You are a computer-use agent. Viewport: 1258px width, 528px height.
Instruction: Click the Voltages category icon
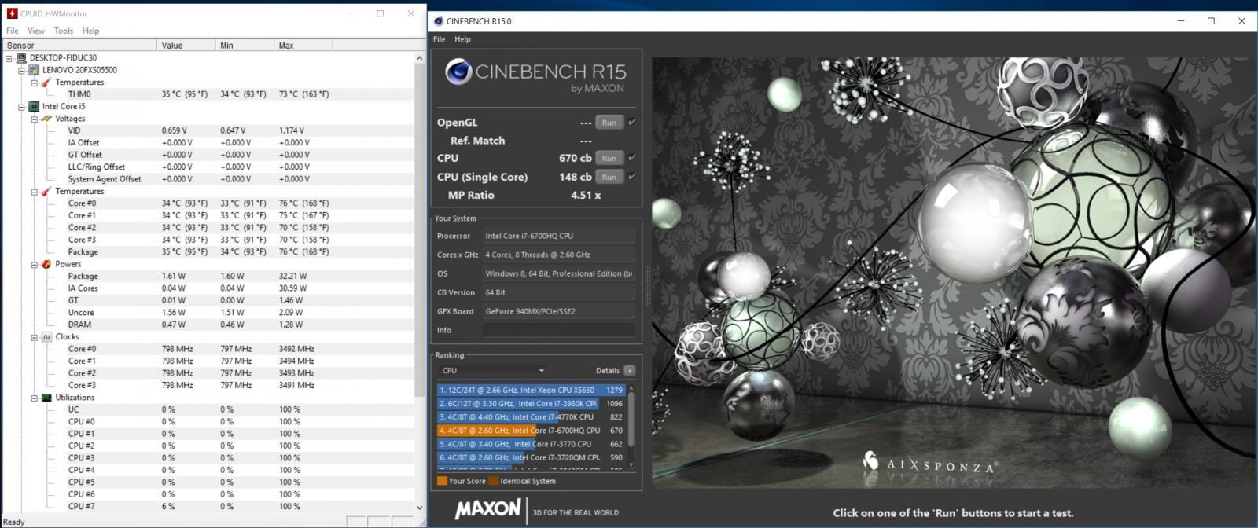46,119
